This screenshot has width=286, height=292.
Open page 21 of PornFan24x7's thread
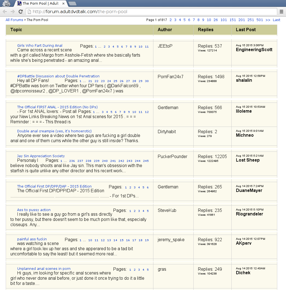(x=90, y=81)
